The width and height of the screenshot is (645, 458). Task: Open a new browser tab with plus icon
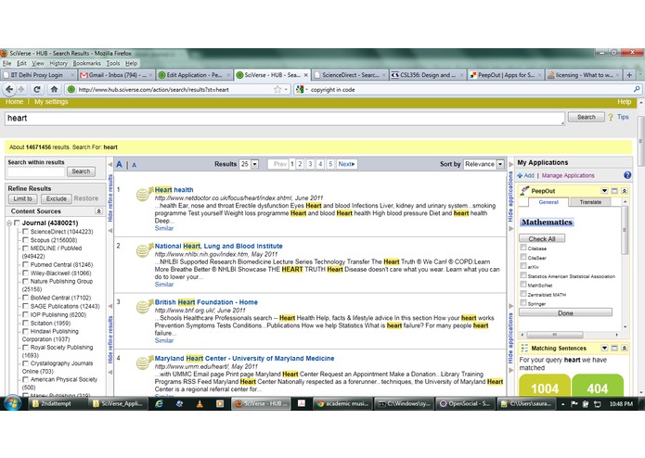(x=629, y=75)
